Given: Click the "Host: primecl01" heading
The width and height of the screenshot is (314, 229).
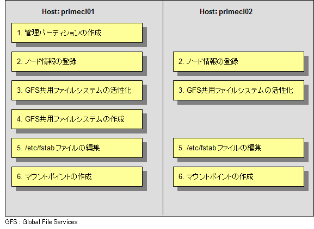Looking at the screenshot, I should (68, 11).
